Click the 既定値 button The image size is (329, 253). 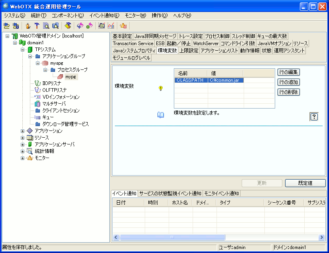(305, 183)
